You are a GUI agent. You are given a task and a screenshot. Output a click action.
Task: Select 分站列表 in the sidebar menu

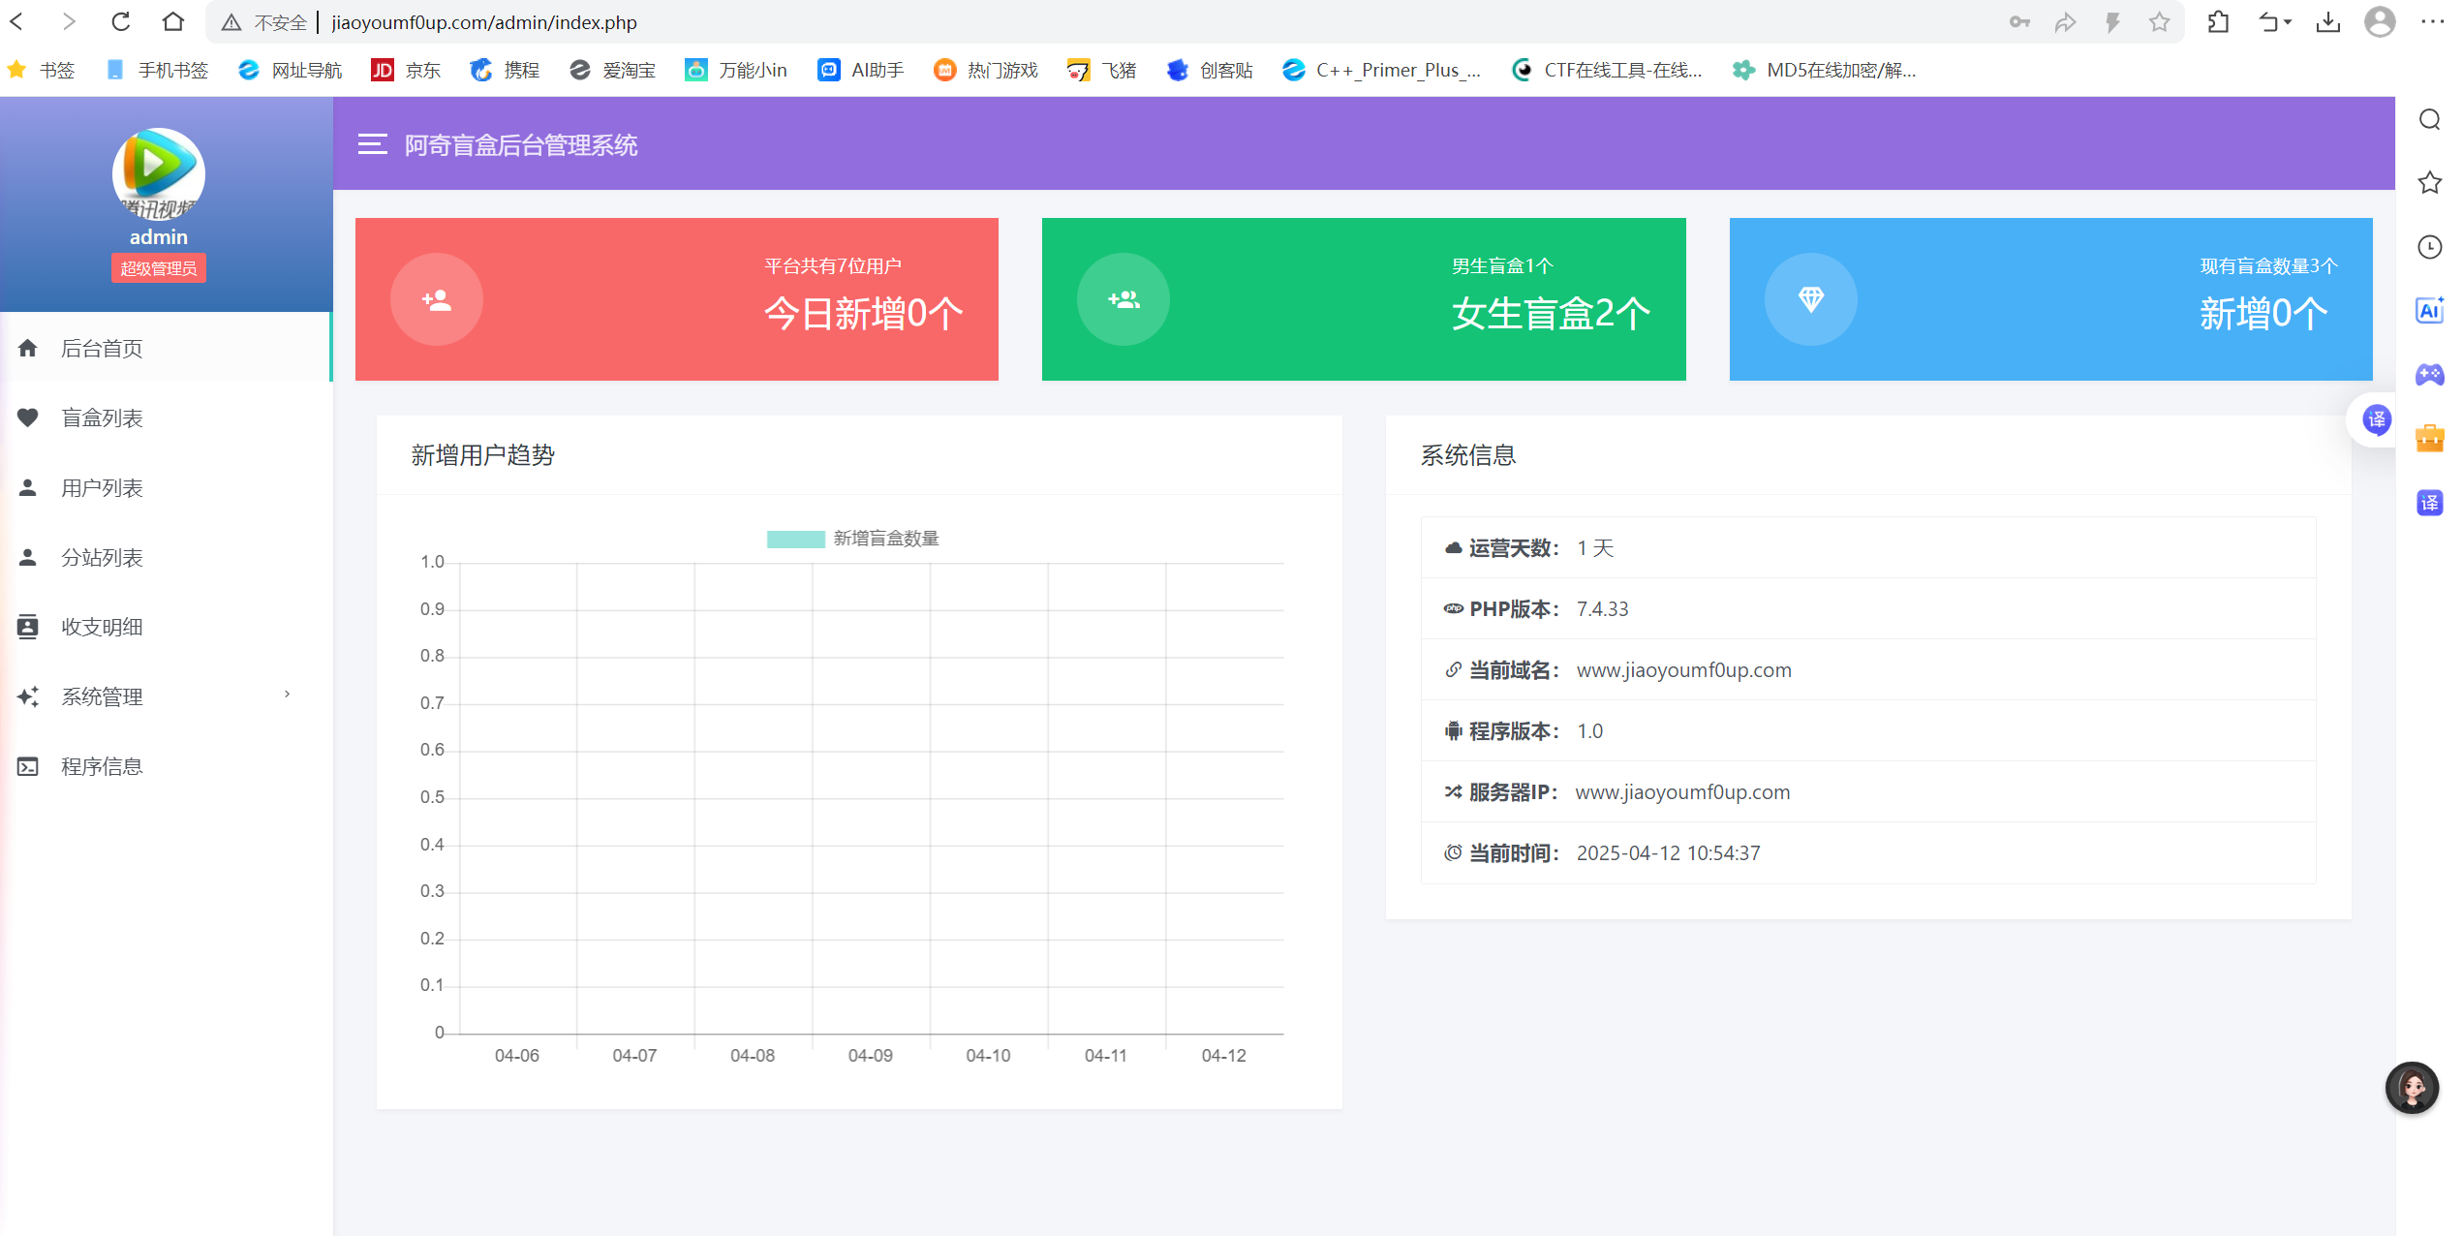[x=101, y=556]
